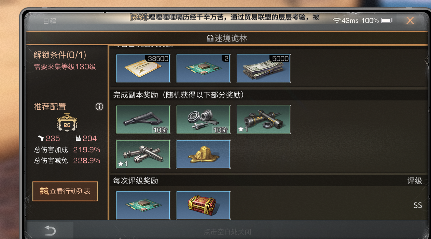Screen dimensions: 431x239
Task: Open the gold ore nugget reward
Action: pos(203,154)
